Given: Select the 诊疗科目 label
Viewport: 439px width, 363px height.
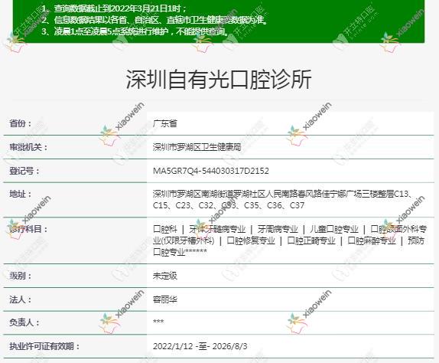Looking at the screenshot, I should coord(28,229).
